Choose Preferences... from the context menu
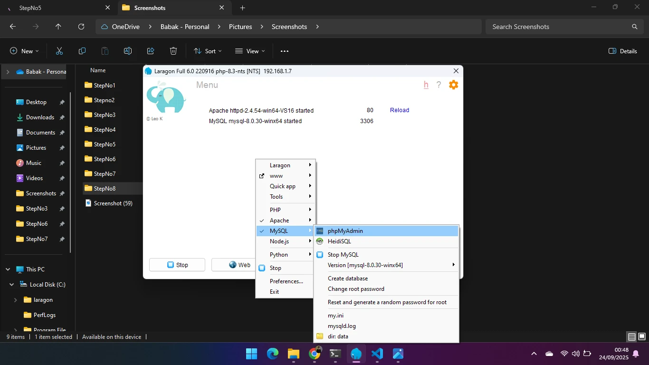 point(286,281)
